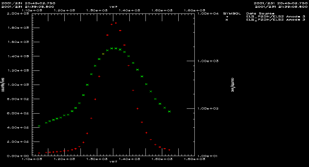
Task: Click the ELS_P2DH/ELS2 Anode 3 label beside the plus symbol
Action: (276, 16)
